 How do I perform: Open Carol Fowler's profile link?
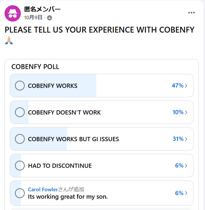(x=43, y=189)
